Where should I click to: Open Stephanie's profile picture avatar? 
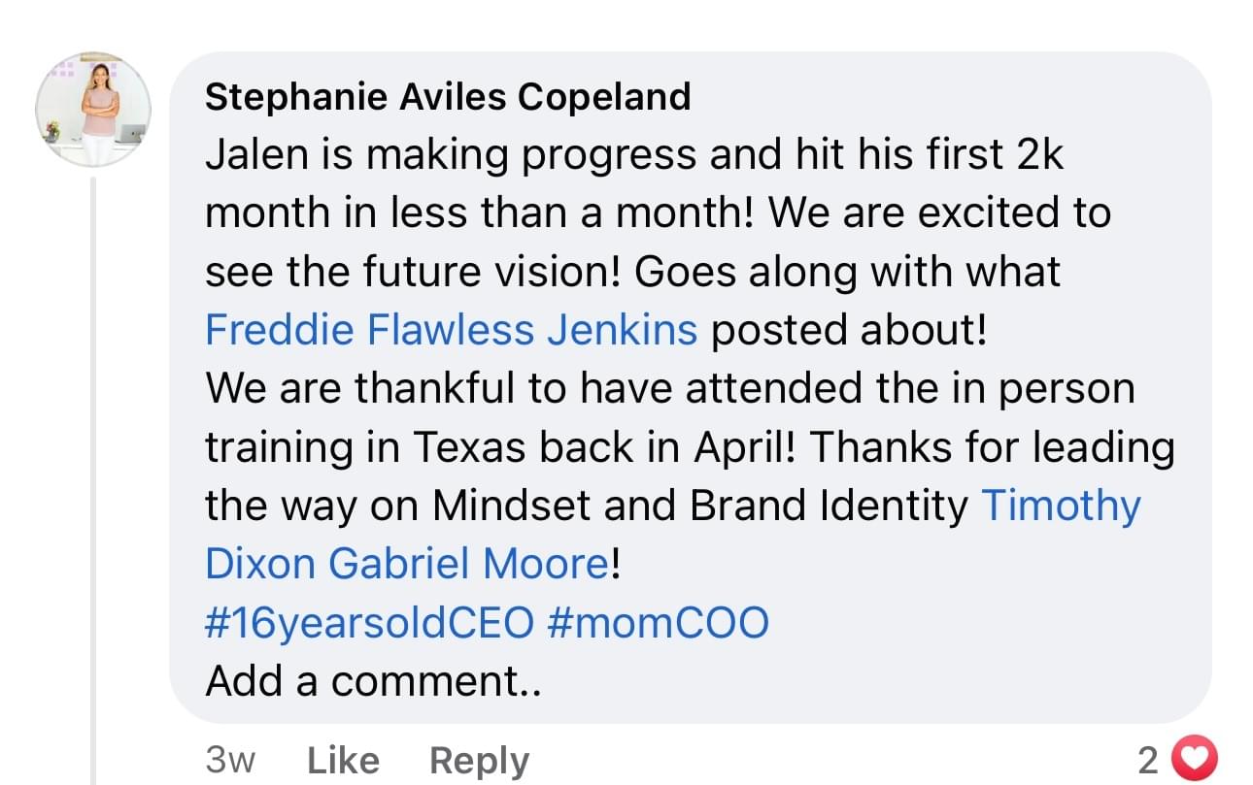tap(93, 109)
